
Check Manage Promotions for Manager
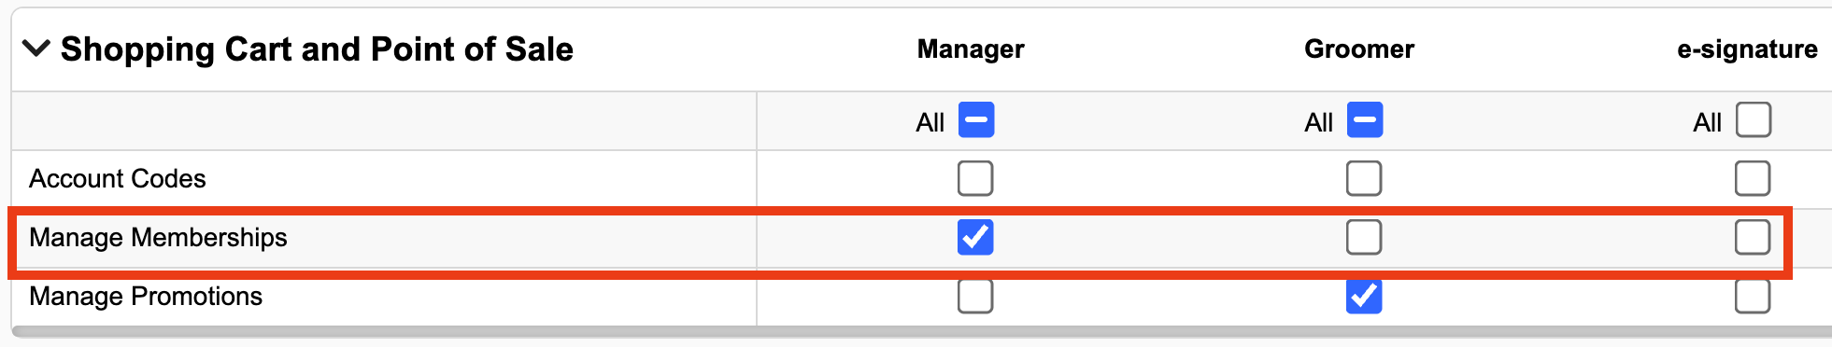click(x=975, y=296)
